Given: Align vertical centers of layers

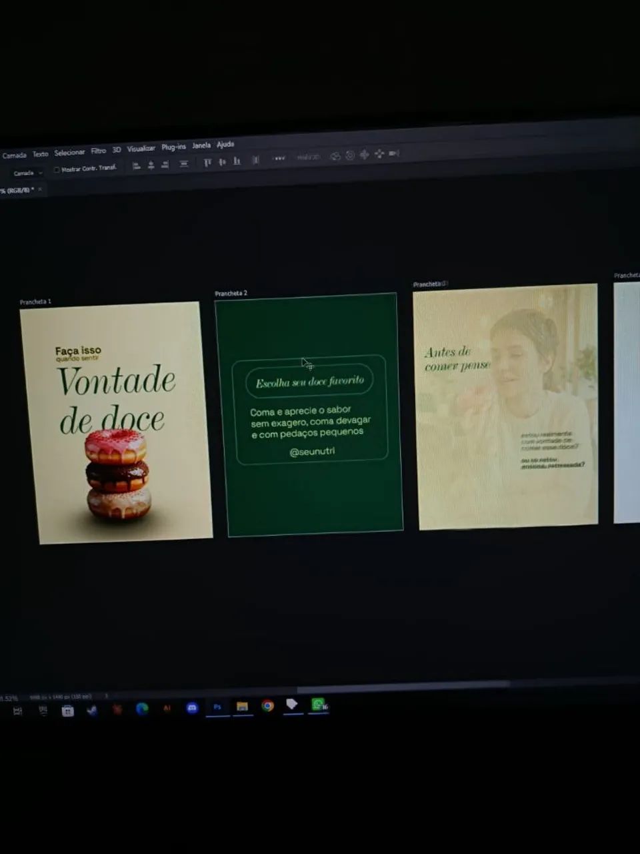Looking at the screenshot, I should tap(222, 161).
